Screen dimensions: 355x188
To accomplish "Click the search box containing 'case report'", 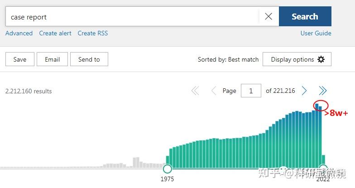I will (131, 17).
